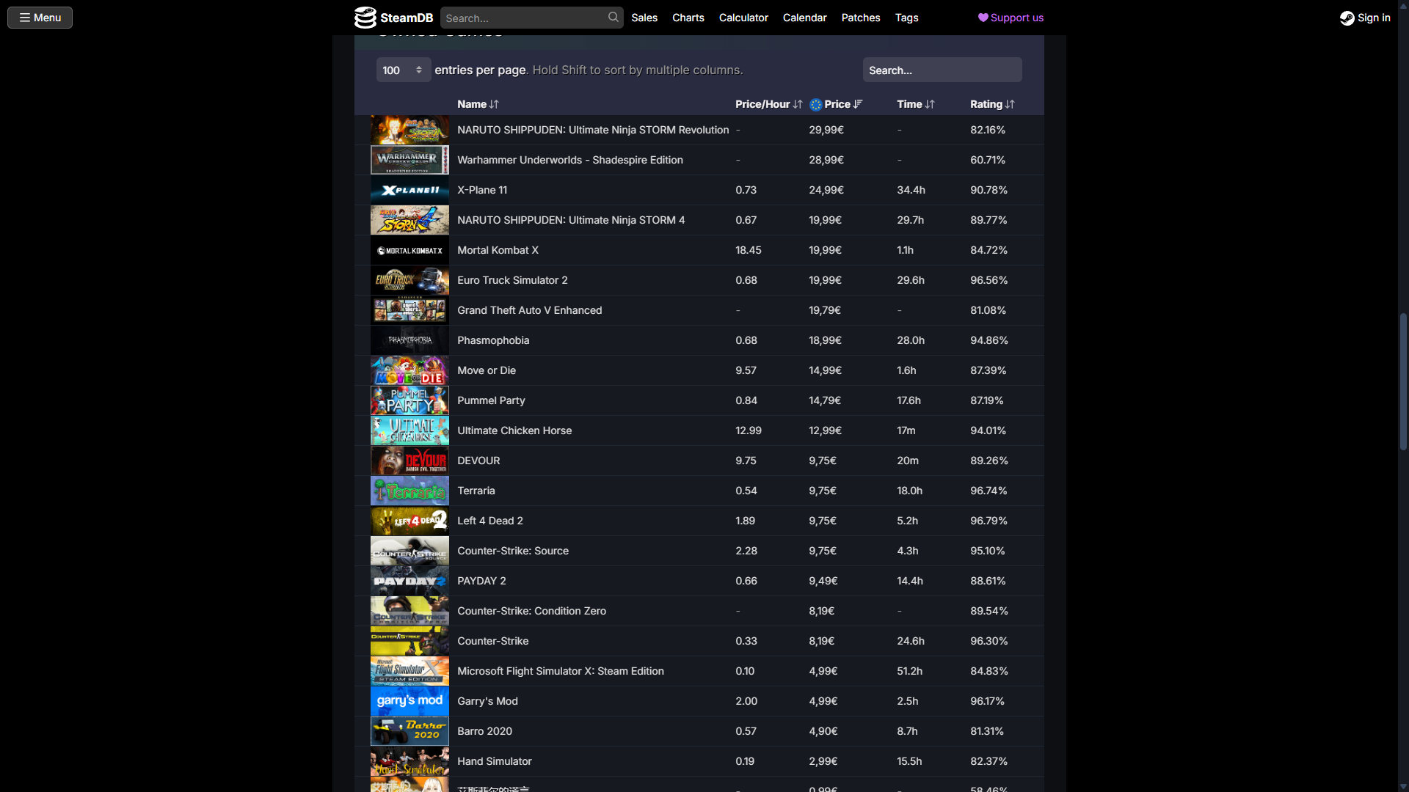
Task: Open the Sales page
Action: [x=644, y=18]
